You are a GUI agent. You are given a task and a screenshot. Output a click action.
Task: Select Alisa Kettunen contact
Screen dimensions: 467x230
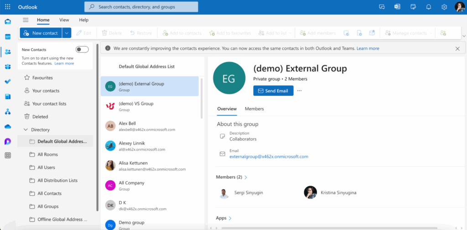(x=150, y=166)
